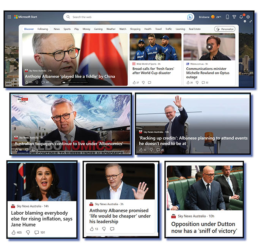258x247 pixels.
Task: Dislike the 'life would be cheaper' story
Action: pyautogui.click(x=104, y=229)
